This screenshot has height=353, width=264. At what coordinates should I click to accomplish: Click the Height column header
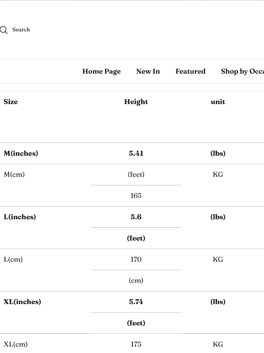pyautogui.click(x=136, y=102)
